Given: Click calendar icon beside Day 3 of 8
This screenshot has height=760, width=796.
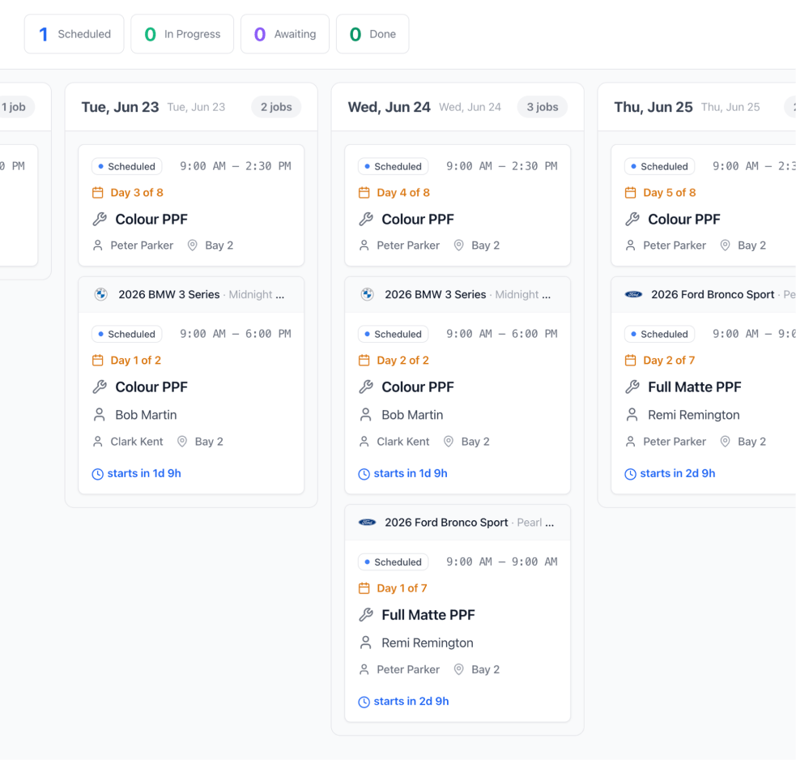Looking at the screenshot, I should pyautogui.click(x=97, y=193).
